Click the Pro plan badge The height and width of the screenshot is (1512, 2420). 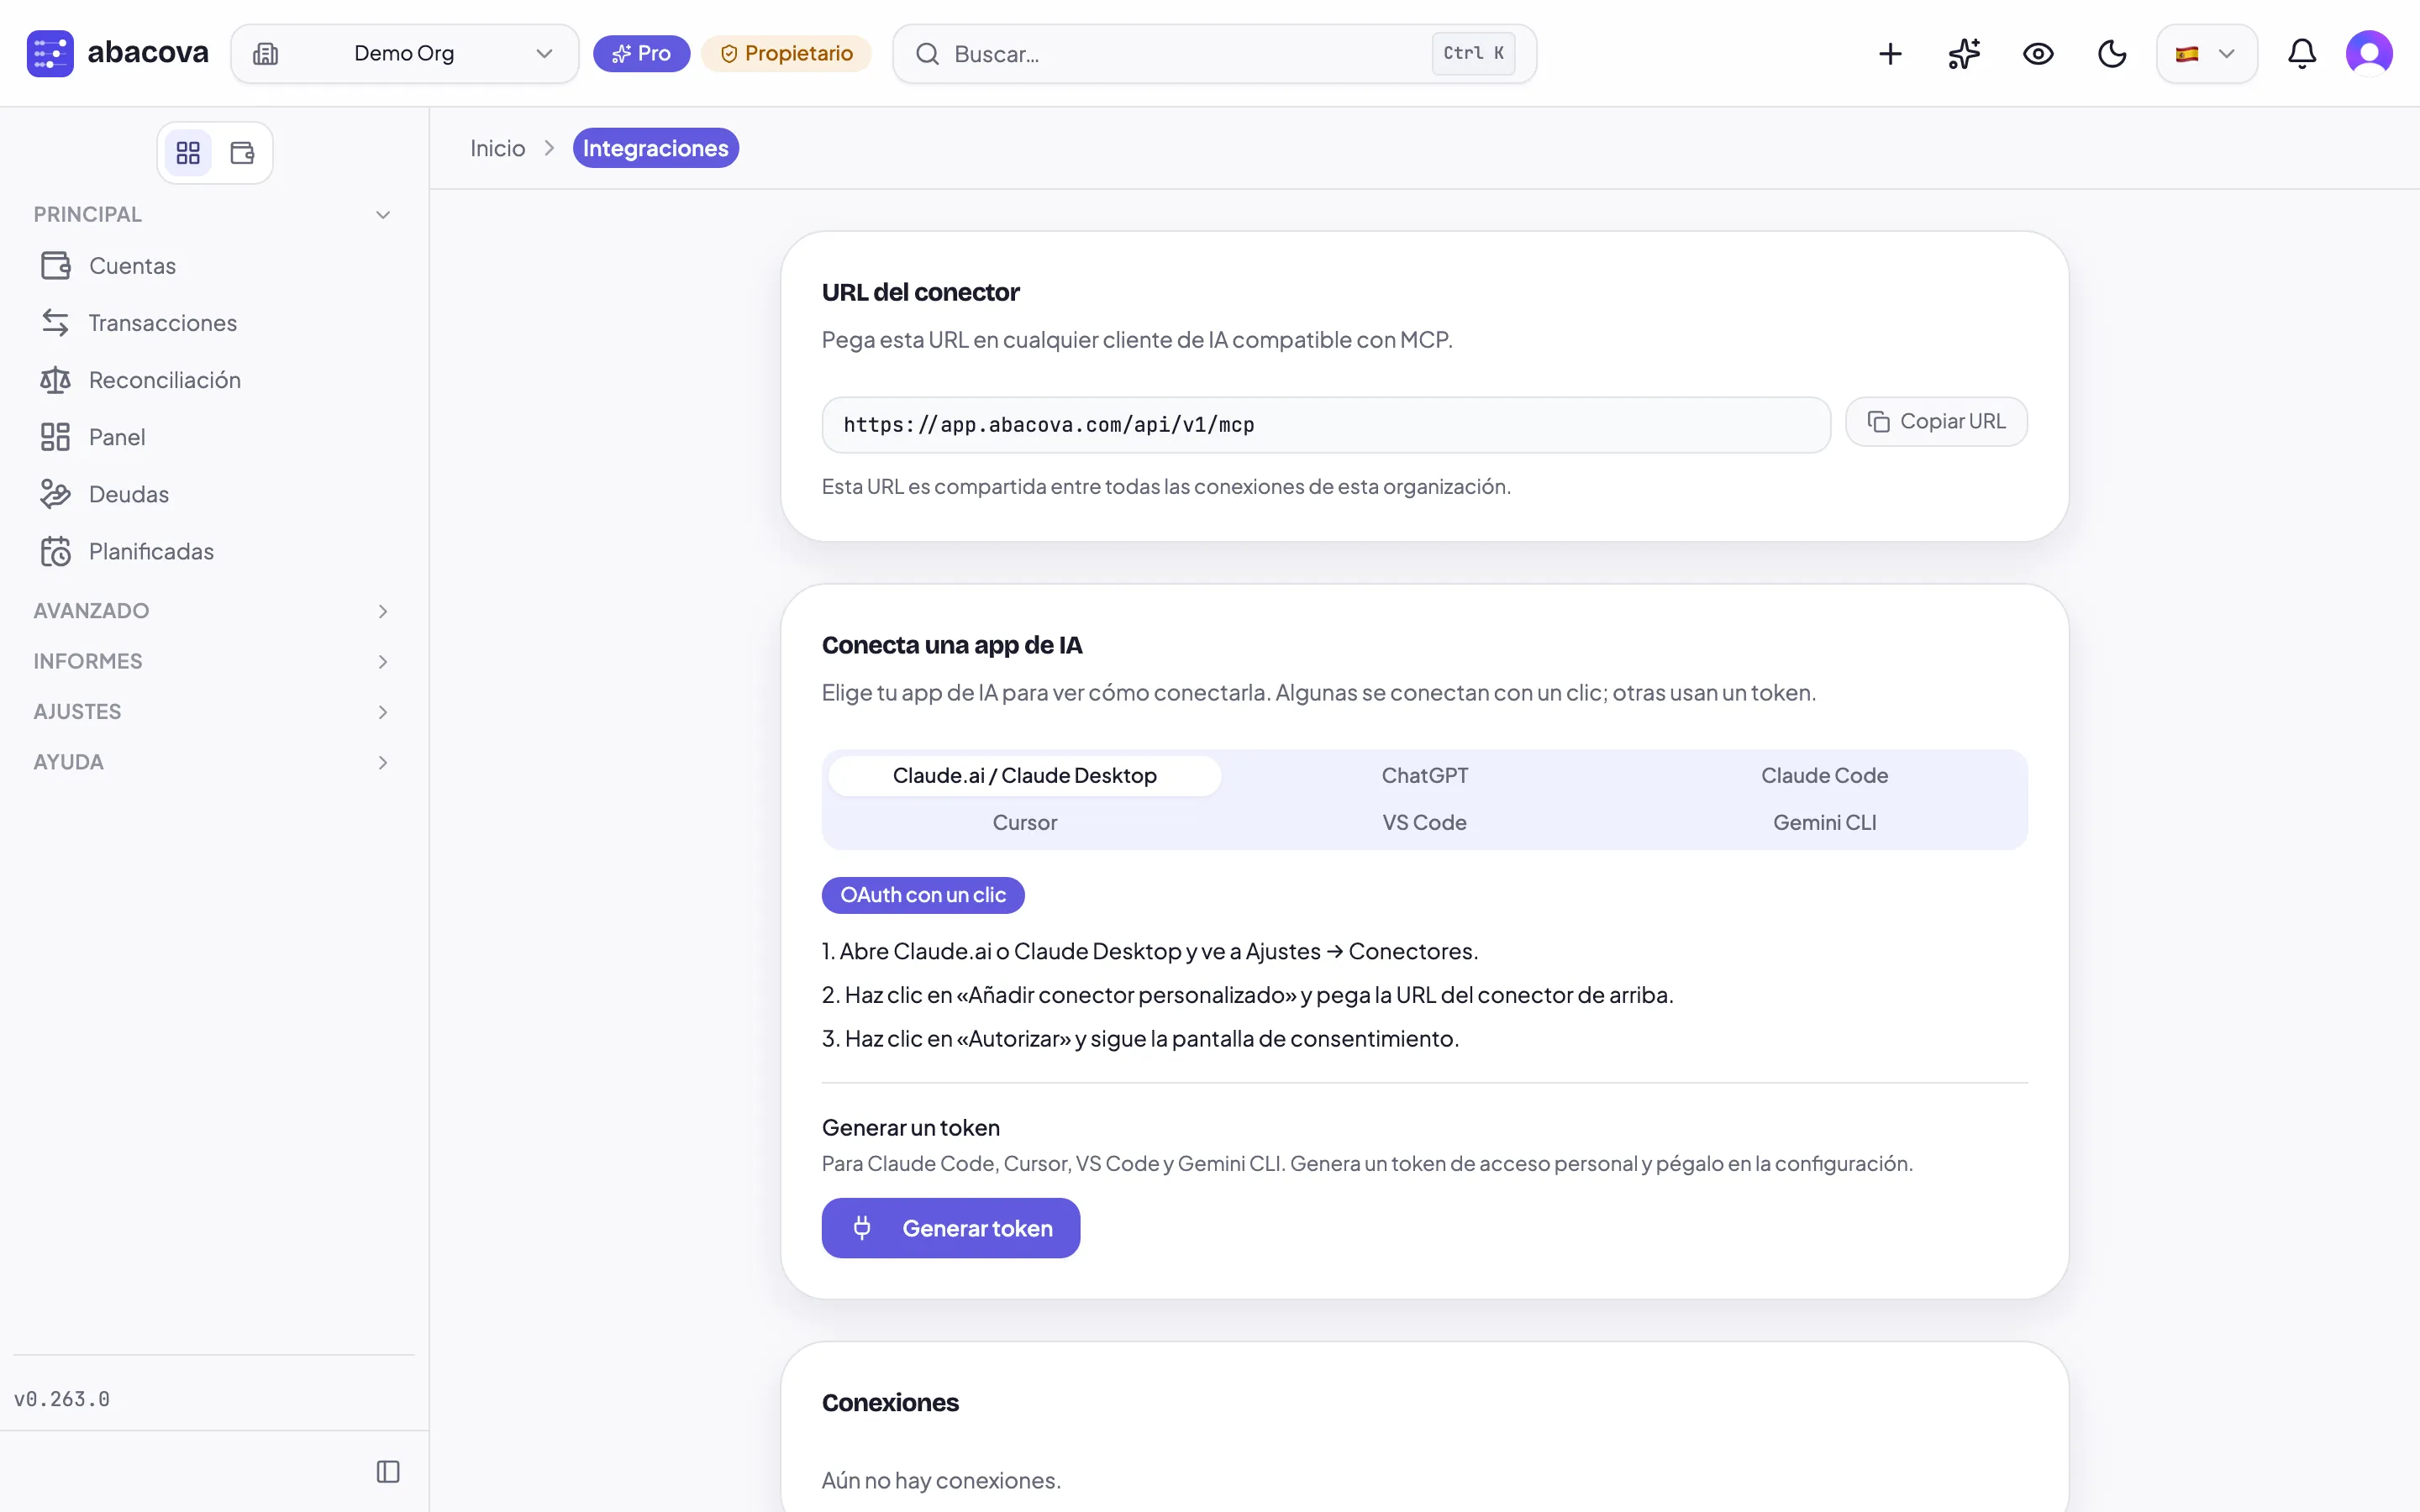641,54
